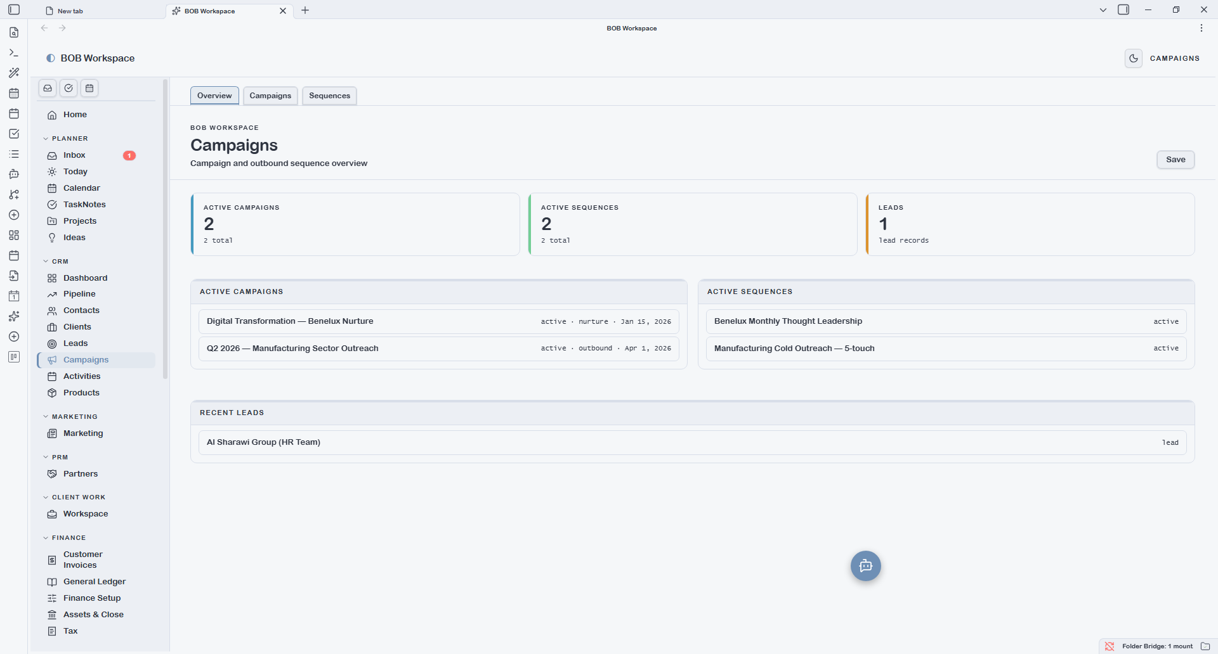Toggle the left sidebar panel icon
This screenshot has width=1218, height=654.
14,10
